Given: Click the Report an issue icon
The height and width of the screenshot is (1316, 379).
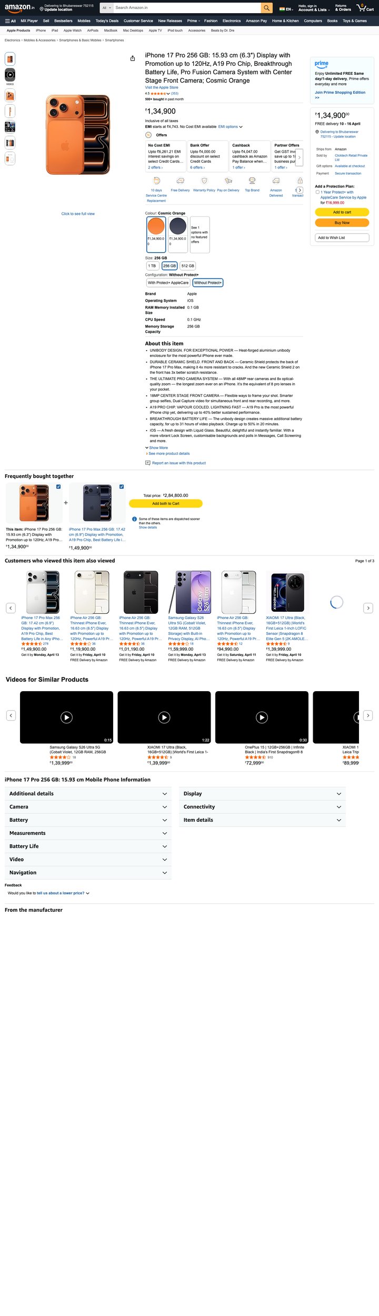Looking at the screenshot, I should (147, 463).
